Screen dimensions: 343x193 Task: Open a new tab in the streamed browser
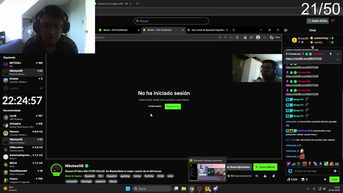pyautogui.click(x=234, y=30)
